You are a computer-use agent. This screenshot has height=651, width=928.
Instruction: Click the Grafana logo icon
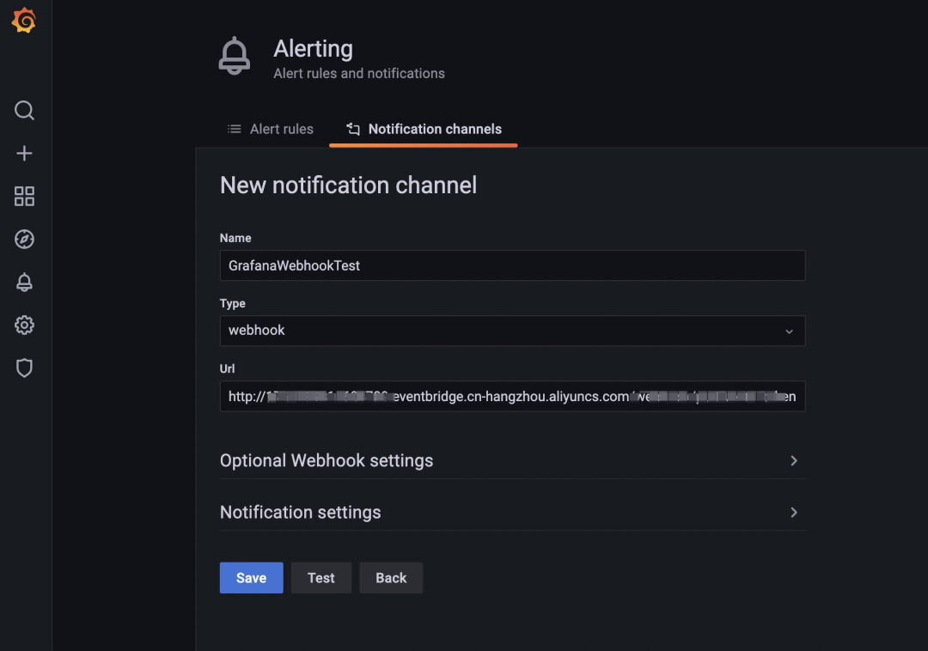click(24, 21)
